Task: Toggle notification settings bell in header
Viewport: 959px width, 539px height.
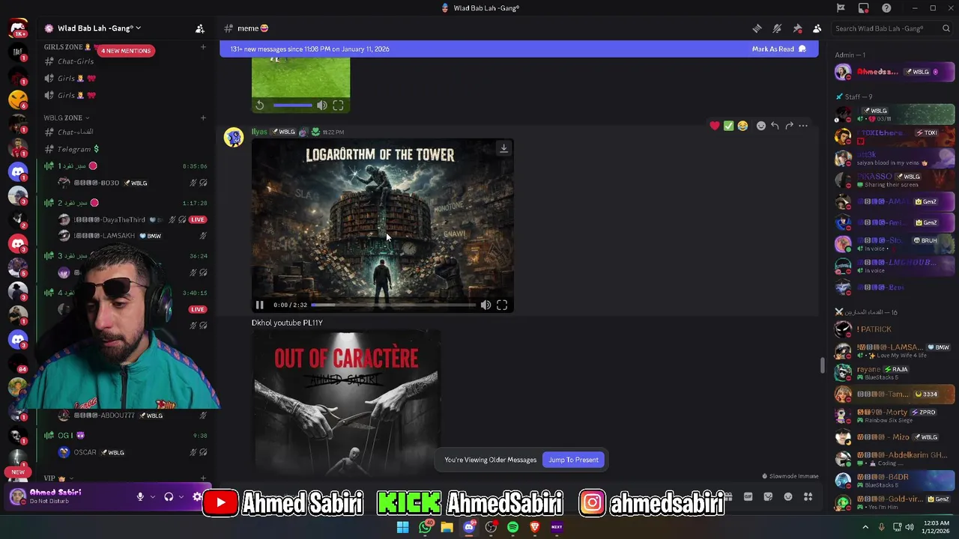Action: [x=777, y=28]
